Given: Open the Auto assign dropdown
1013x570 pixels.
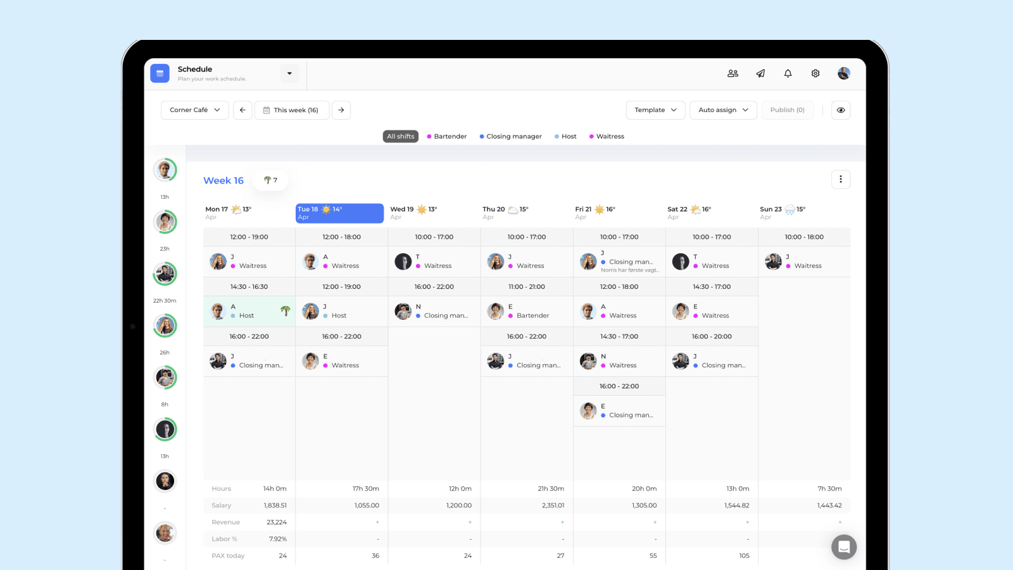Looking at the screenshot, I should (723, 110).
